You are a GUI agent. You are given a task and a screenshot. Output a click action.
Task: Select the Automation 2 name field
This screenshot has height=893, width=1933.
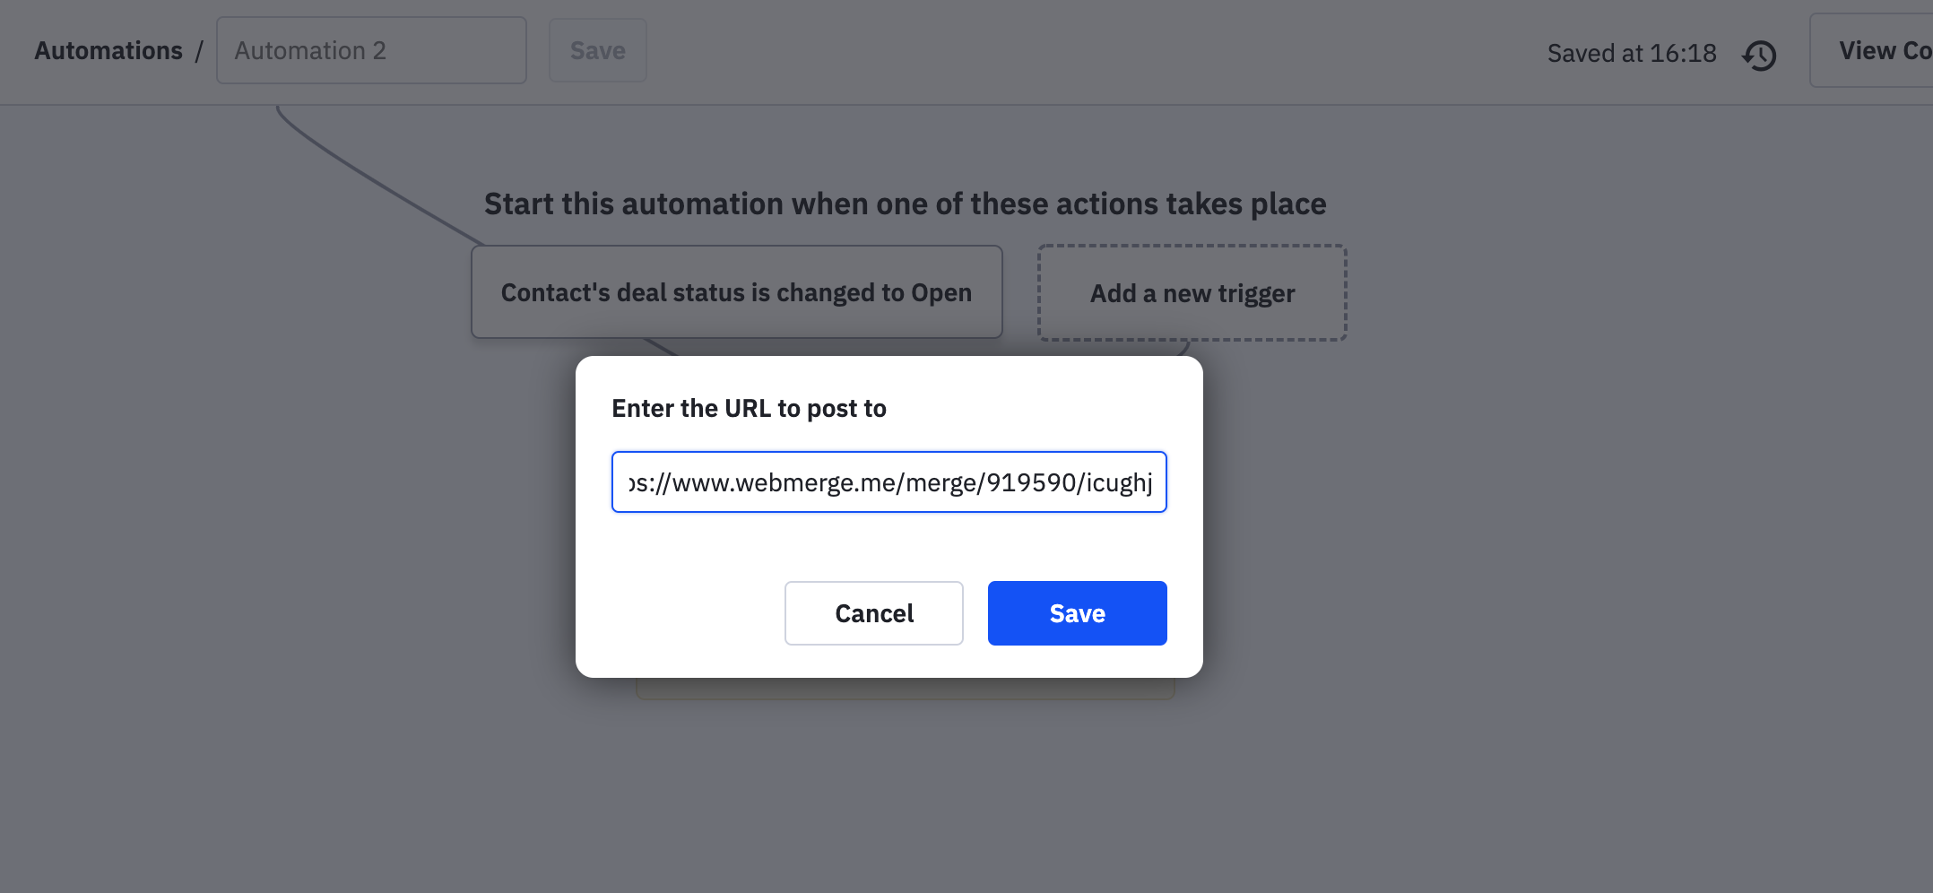point(371,50)
